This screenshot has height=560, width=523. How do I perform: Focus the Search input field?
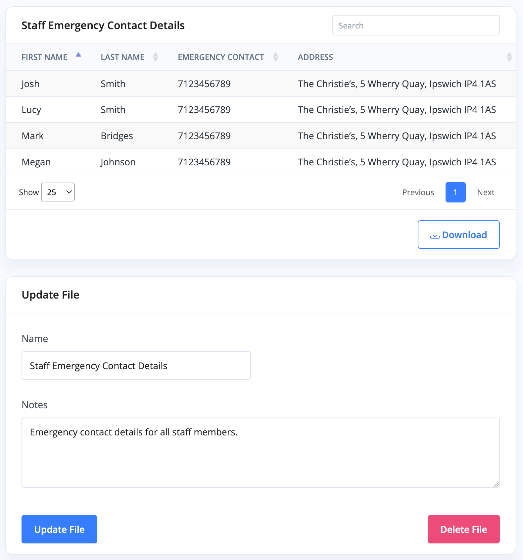click(x=416, y=26)
